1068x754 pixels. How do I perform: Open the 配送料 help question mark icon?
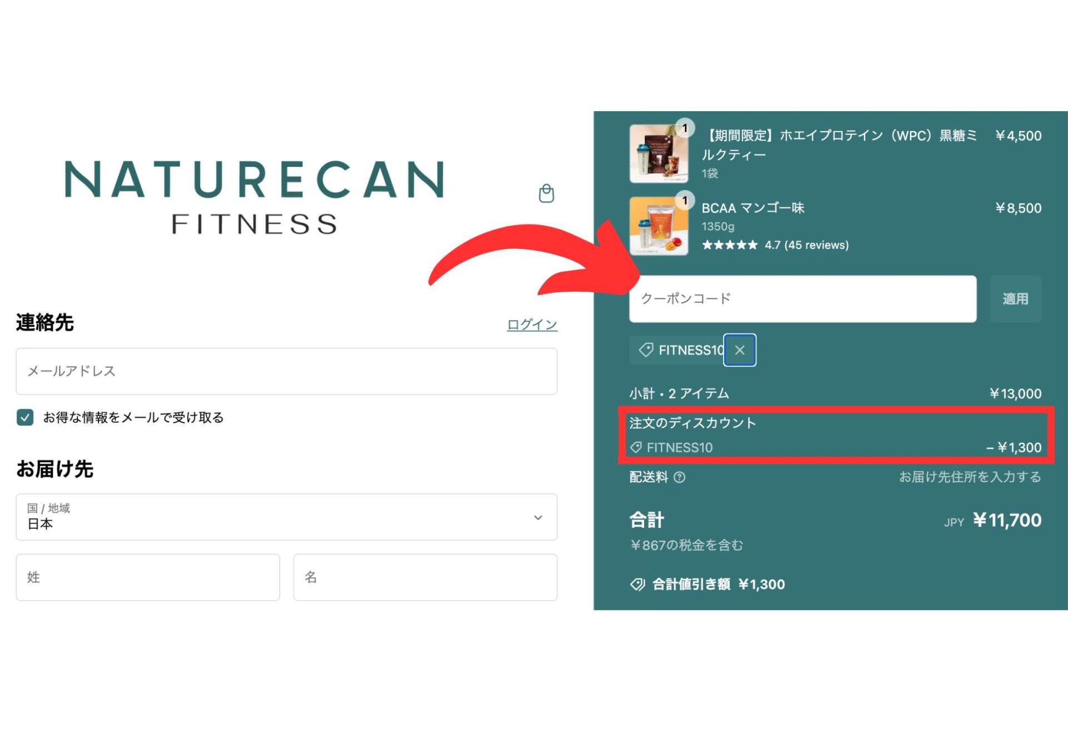[x=680, y=478]
